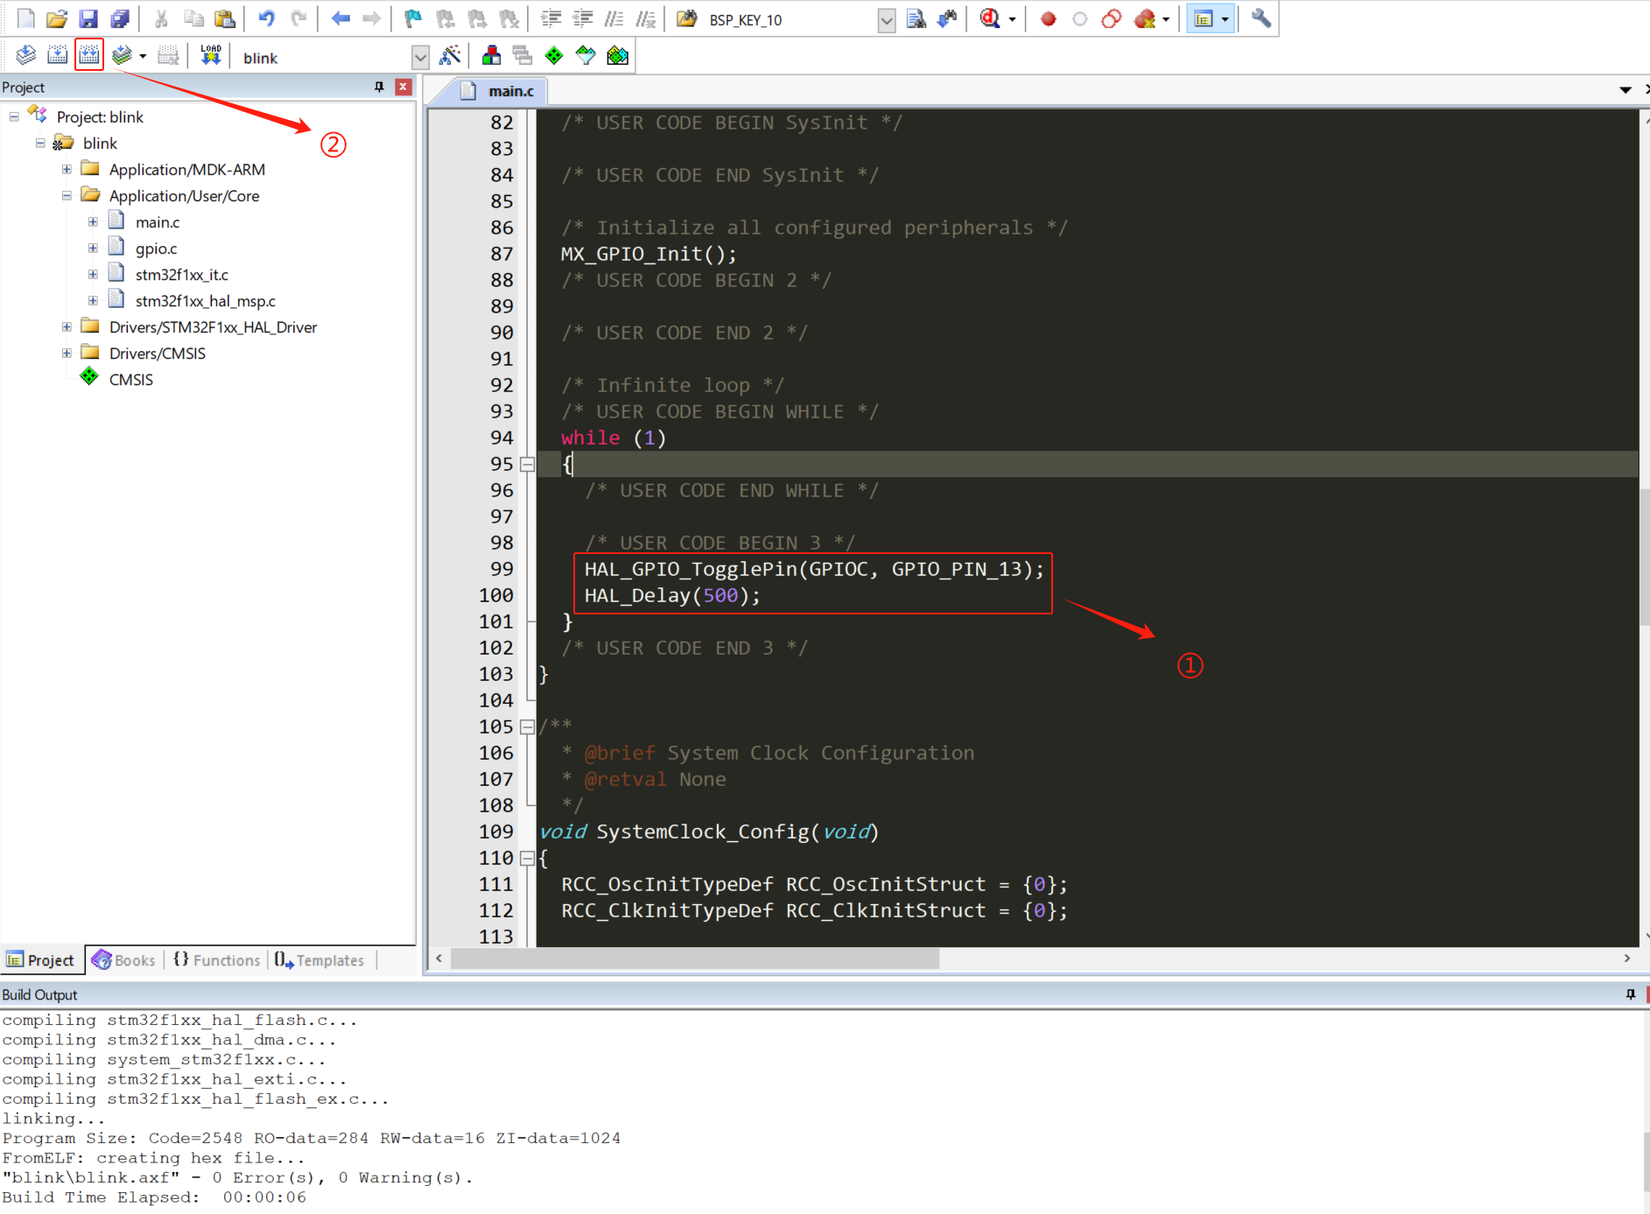Click the Find text icon

click(916, 18)
